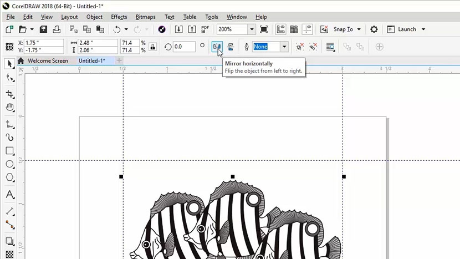Expand the Snap To dropdown
Image resolution: width=460 pixels, height=259 pixels.
[x=359, y=29]
